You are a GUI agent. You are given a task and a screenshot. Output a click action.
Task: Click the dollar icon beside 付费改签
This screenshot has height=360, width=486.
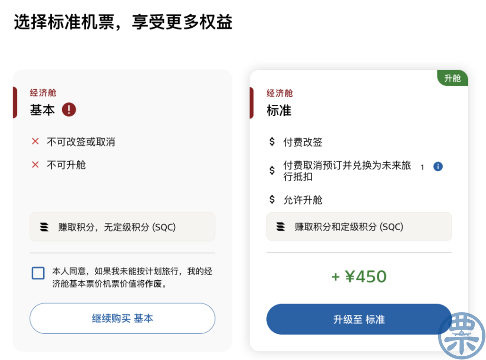(x=272, y=142)
